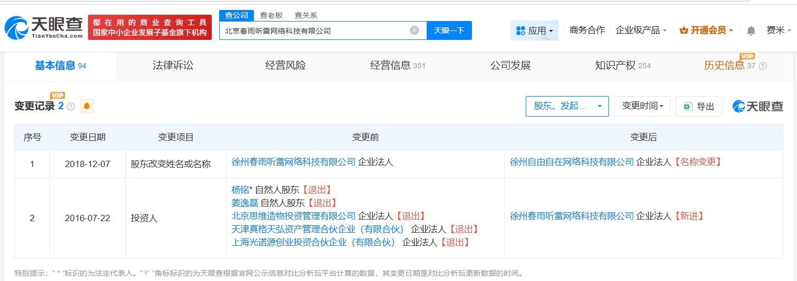Open 股东、发起… filter dropdown
The image size is (797, 281).
click(567, 106)
